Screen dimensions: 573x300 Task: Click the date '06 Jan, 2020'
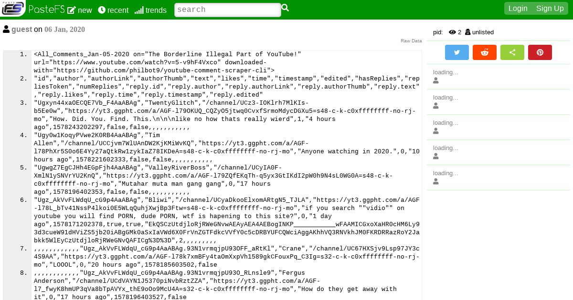(64, 30)
